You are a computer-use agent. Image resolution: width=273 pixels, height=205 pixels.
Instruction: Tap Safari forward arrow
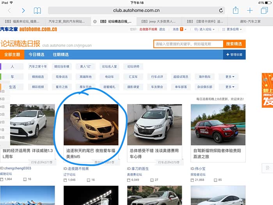pyautogui.click(x=23, y=11)
